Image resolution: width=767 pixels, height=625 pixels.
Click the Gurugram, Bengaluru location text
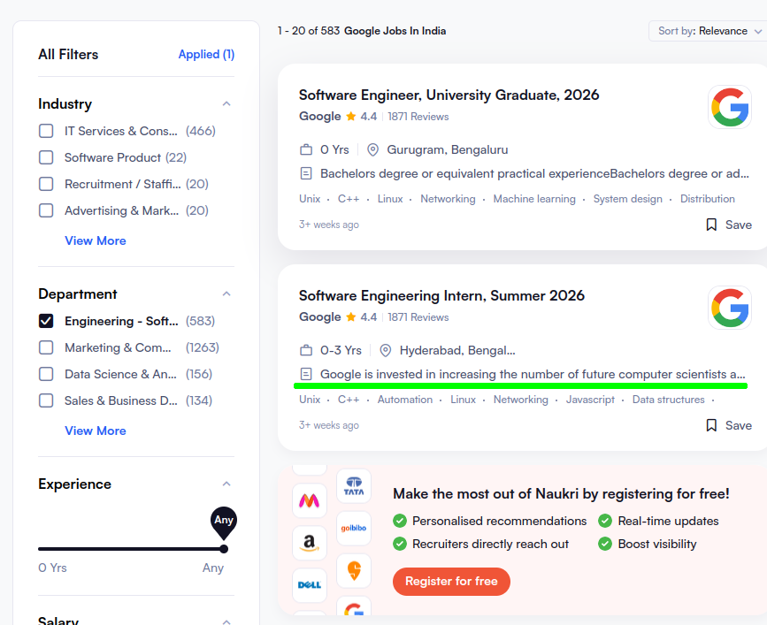[447, 149]
